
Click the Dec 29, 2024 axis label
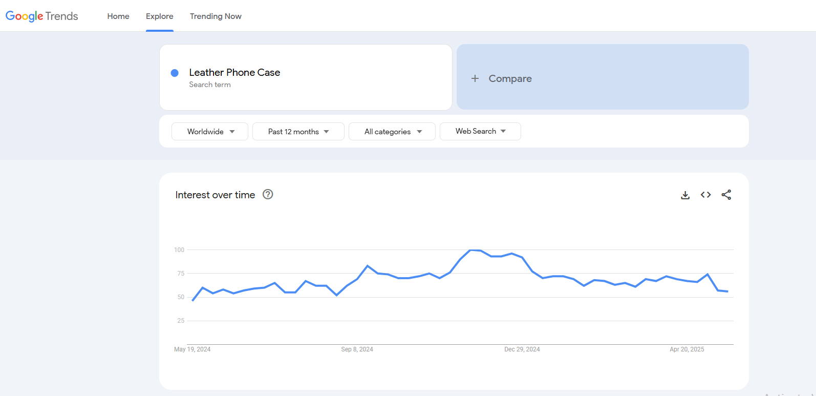point(522,349)
